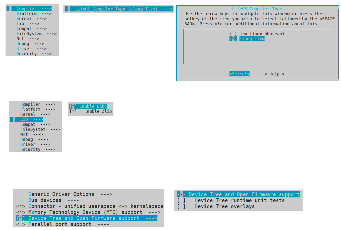Screen dimensions: 341x230
Task: Select highlighted Lib entry in second menu
Action: tap(27, 119)
